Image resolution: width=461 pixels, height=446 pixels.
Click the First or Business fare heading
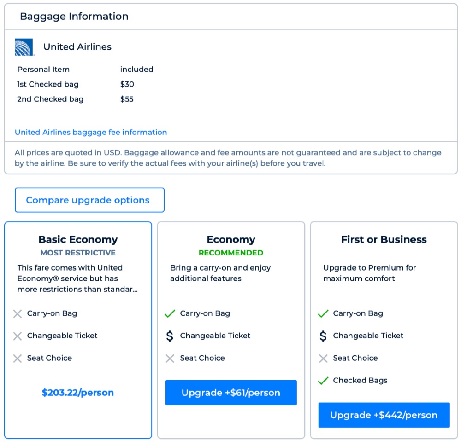click(384, 239)
